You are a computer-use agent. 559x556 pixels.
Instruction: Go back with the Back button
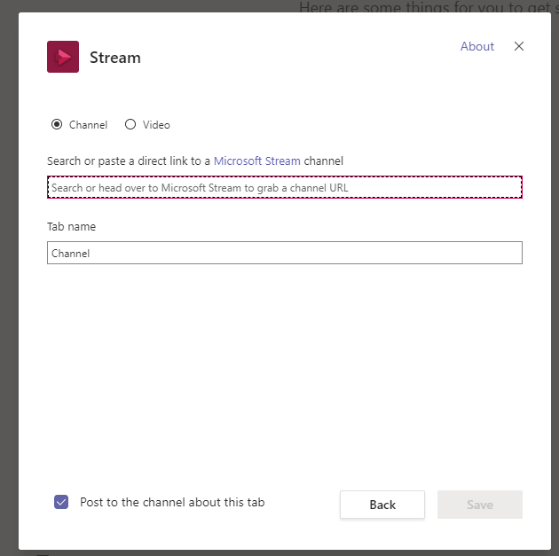click(x=382, y=505)
